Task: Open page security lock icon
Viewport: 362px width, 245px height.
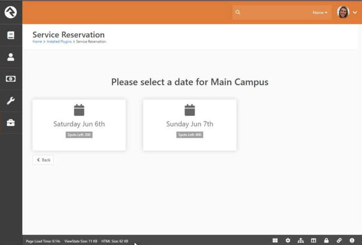Action: (326, 241)
